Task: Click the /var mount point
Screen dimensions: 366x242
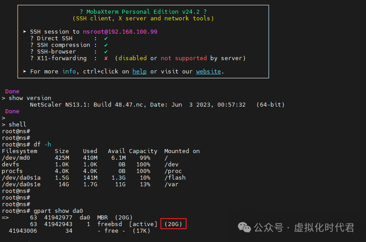Action: (172, 184)
